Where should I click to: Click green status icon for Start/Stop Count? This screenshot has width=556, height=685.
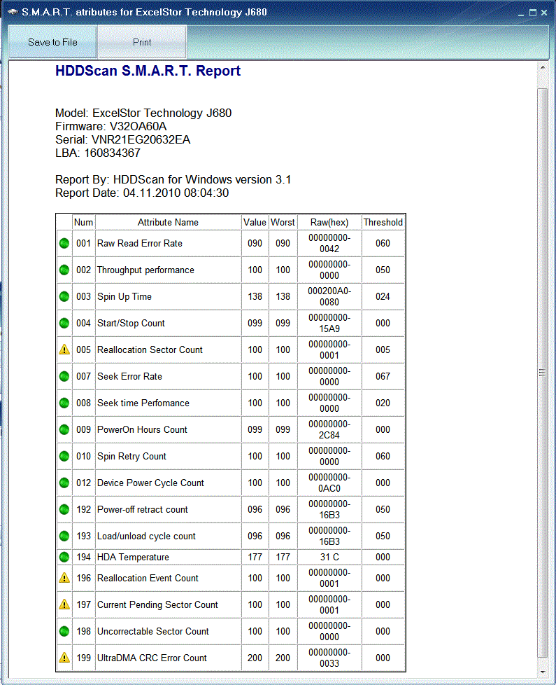point(64,324)
